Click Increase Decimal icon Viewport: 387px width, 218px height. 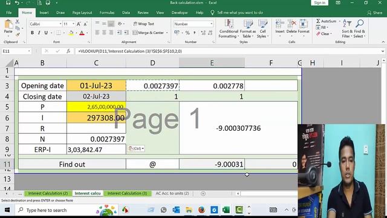tap(203, 33)
